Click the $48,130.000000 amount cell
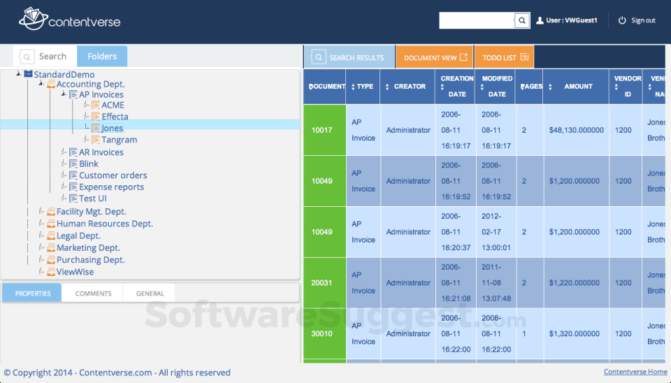Image resolution: width=671 pixels, height=383 pixels. tap(576, 130)
